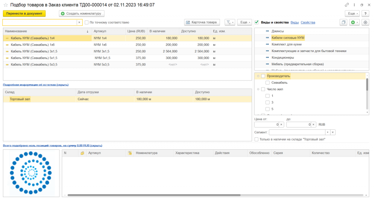Click the type icon next to Комплект для кухни
The image size is (374, 200).
pyautogui.click(x=267, y=44)
